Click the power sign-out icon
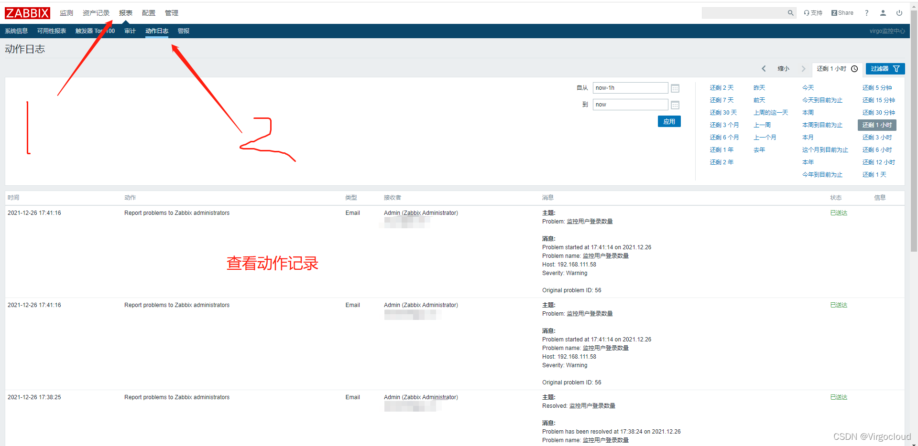This screenshot has width=918, height=446. (x=899, y=13)
